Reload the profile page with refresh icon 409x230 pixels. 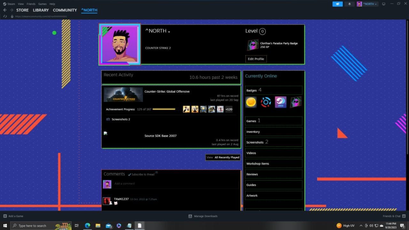click(x=5, y=16)
